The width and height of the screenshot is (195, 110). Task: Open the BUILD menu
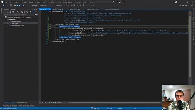[31, 2]
